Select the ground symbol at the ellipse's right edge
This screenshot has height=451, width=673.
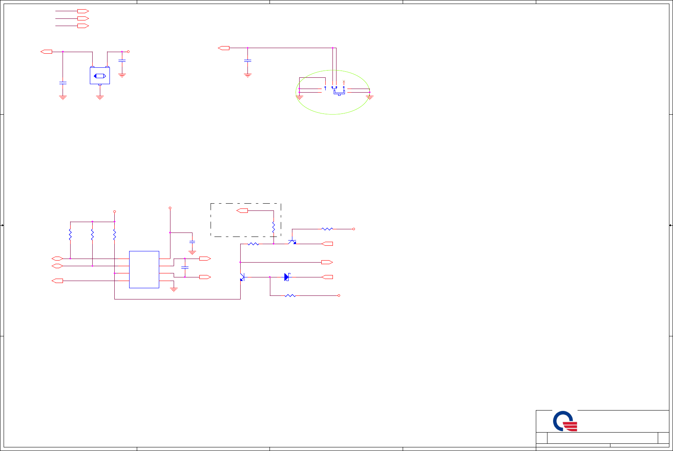369,97
